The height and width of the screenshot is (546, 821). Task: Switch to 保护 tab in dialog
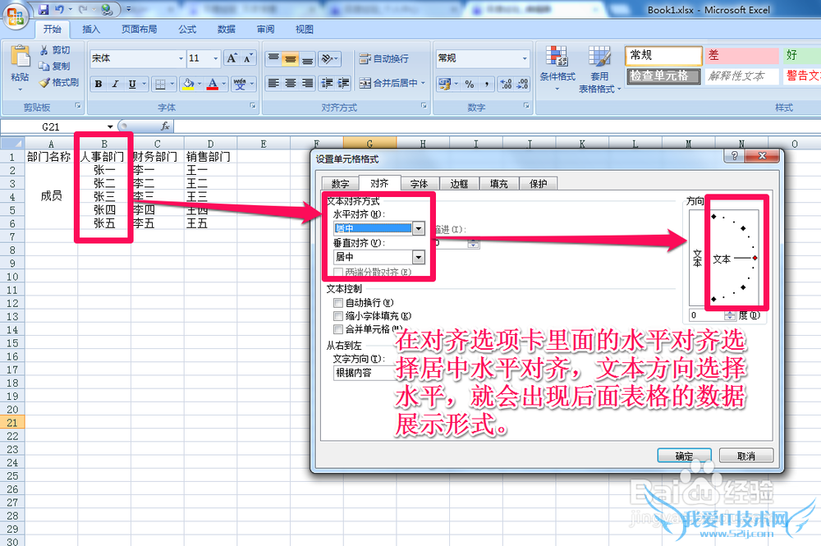pos(539,184)
